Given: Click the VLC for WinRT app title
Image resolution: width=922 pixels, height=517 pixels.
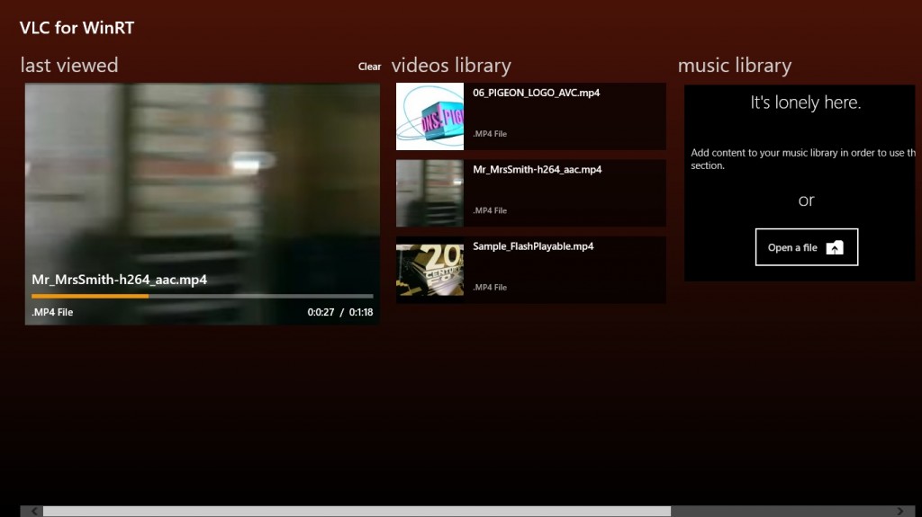Looking at the screenshot, I should 77,28.
